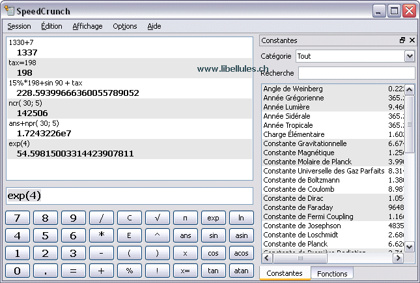Click the SpeedCrunch title bar app icon
The image size is (420, 283).
point(9,10)
